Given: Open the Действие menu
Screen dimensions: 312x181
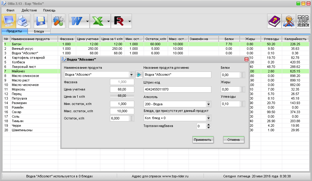Looking at the screenshot, I should pos(29,10).
